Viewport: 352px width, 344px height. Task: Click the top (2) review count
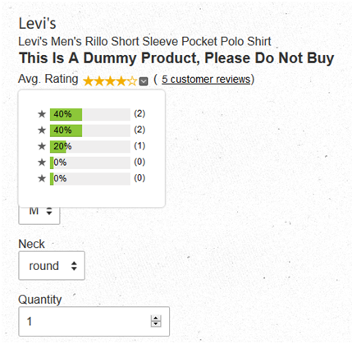139,113
